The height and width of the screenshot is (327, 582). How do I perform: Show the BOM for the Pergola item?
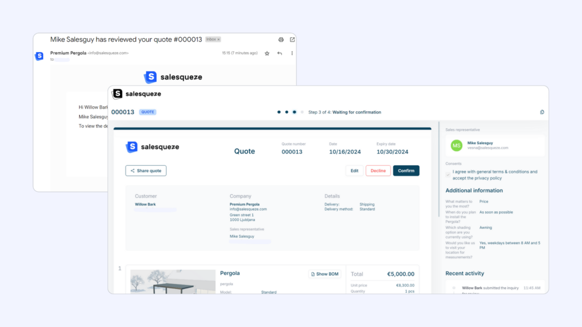coord(325,274)
